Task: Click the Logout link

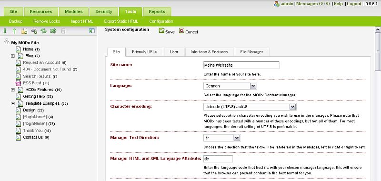Action: 354,4
